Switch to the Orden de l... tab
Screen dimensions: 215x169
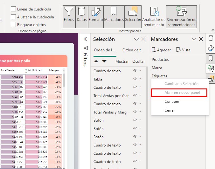pyautogui.click(x=105, y=50)
